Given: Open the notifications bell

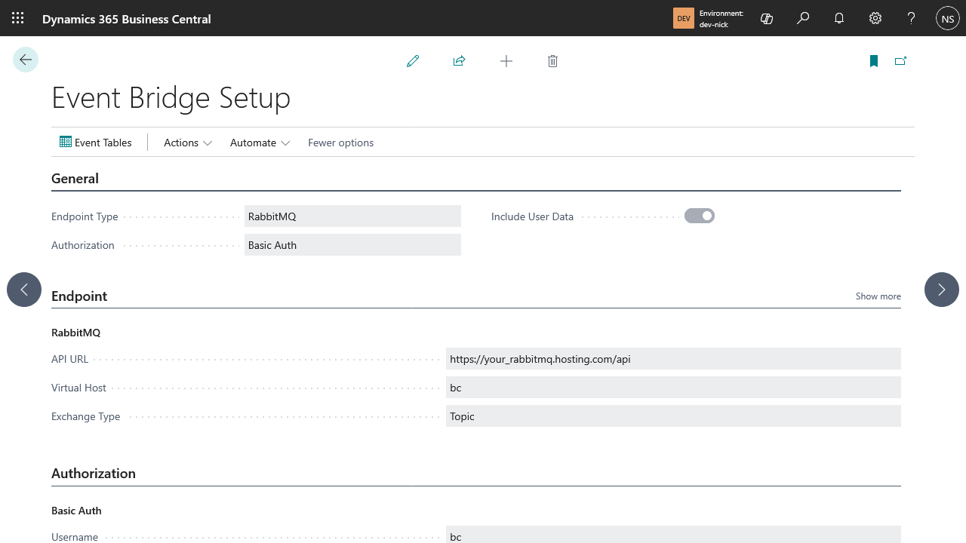Looking at the screenshot, I should tap(839, 18).
